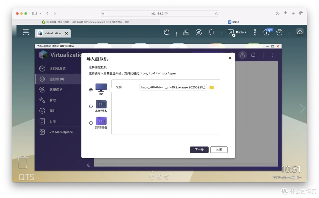Screen dimensions: 319x198
Task: Click the 虚拟机总览 gauge icon
Action: click(42, 68)
